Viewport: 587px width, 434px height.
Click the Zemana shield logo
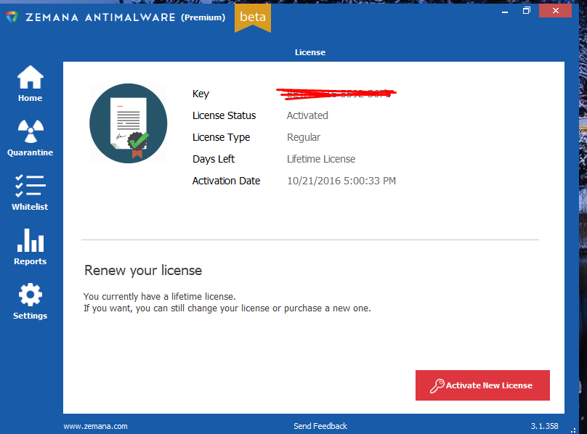click(x=12, y=17)
